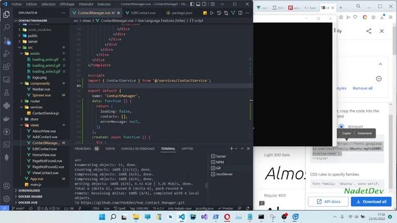Open the Search view in VS Code activity bar
The height and width of the screenshot is (223, 397).
coord(7,27)
